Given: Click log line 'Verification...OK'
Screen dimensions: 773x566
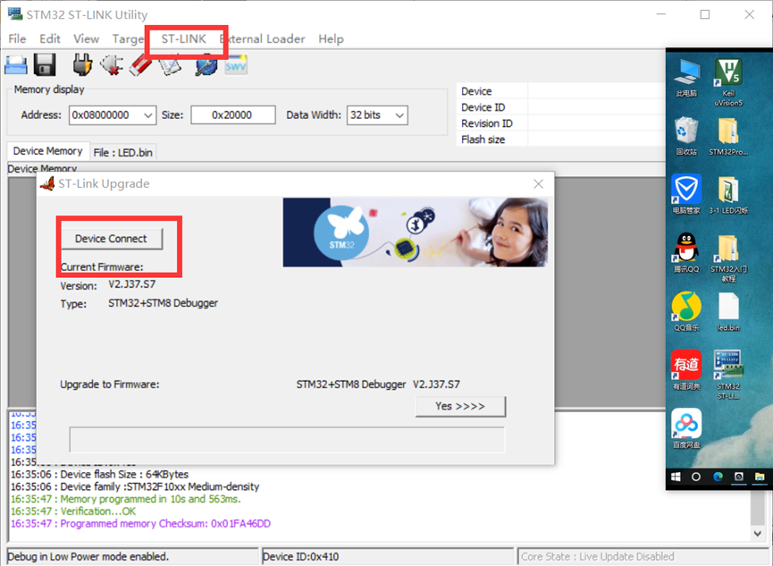Looking at the screenshot, I should [73, 511].
